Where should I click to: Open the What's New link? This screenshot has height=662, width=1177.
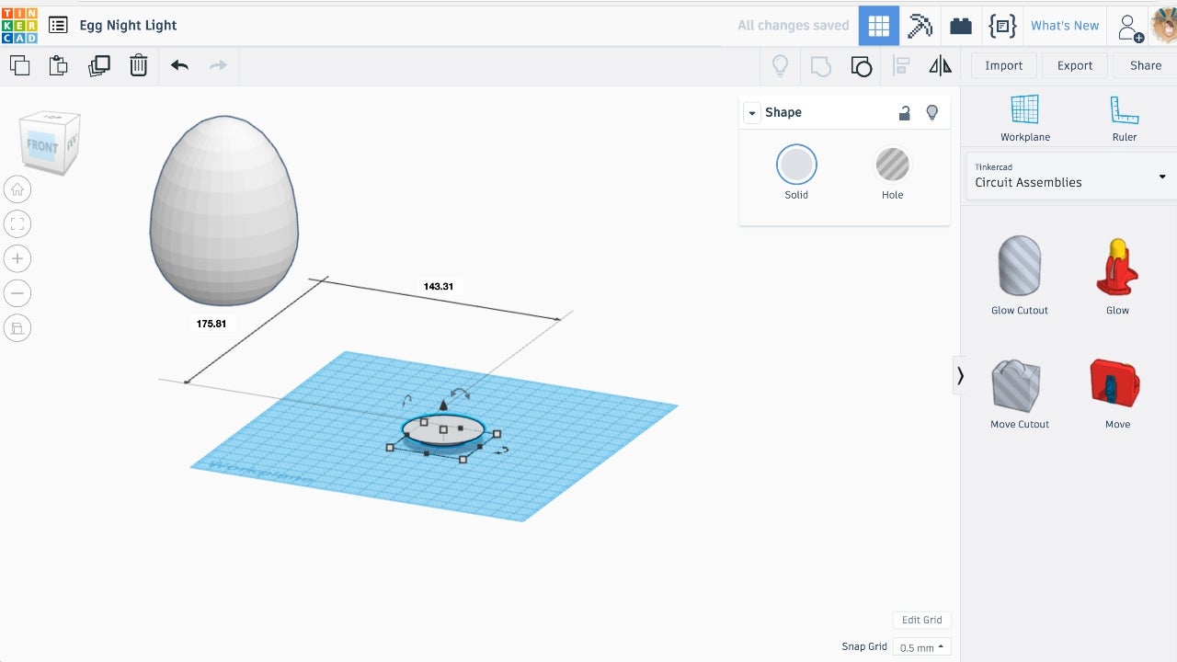[x=1064, y=26]
